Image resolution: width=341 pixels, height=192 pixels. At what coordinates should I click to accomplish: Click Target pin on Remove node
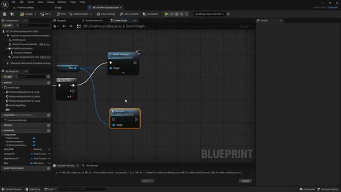(x=113, y=125)
